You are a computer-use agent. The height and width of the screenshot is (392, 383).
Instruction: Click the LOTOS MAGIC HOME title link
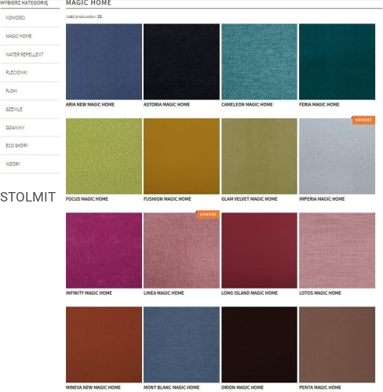point(320,293)
